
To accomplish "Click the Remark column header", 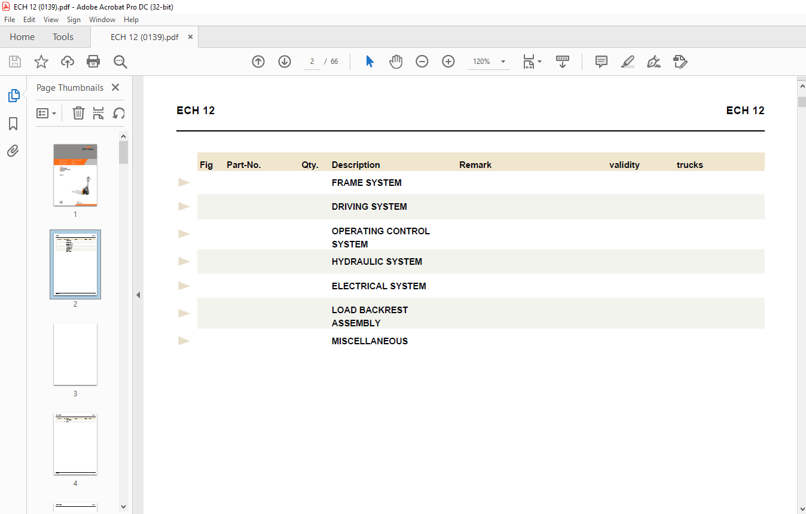I will [475, 165].
